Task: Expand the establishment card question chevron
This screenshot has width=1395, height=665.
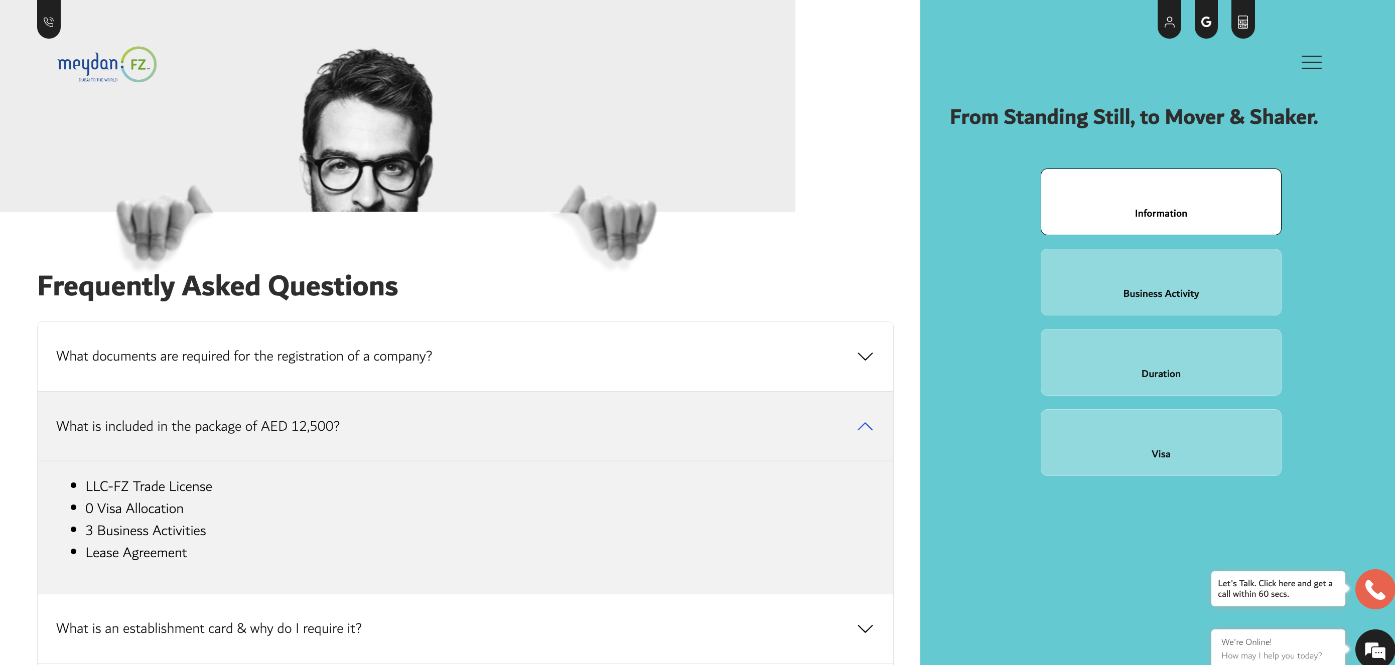Action: tap(865, 628)
